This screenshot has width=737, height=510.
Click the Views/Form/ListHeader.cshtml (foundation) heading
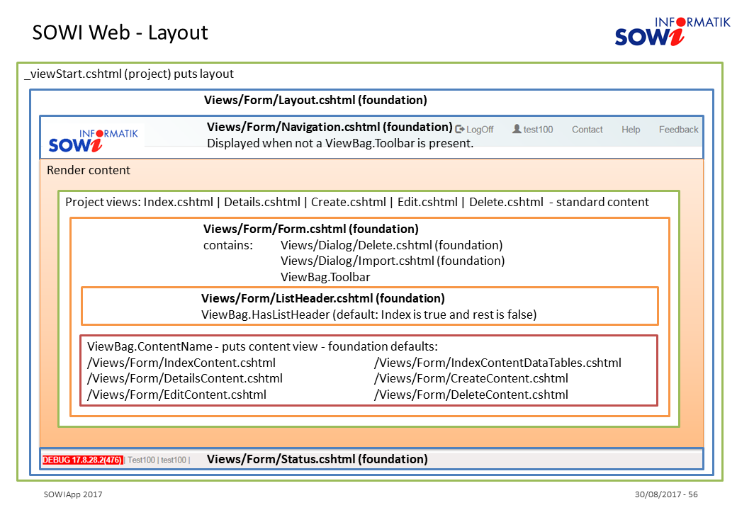pyautogui.click(x=323, y=298)
